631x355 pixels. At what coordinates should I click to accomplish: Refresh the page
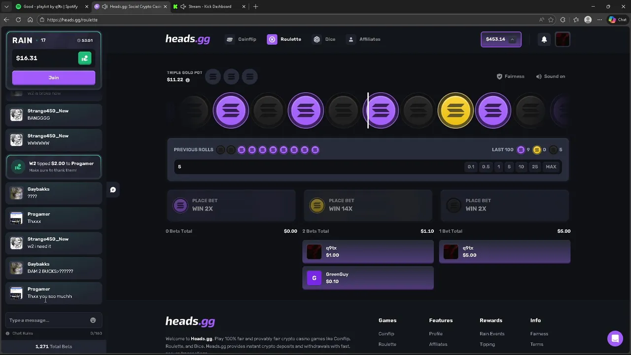[18, 20]
